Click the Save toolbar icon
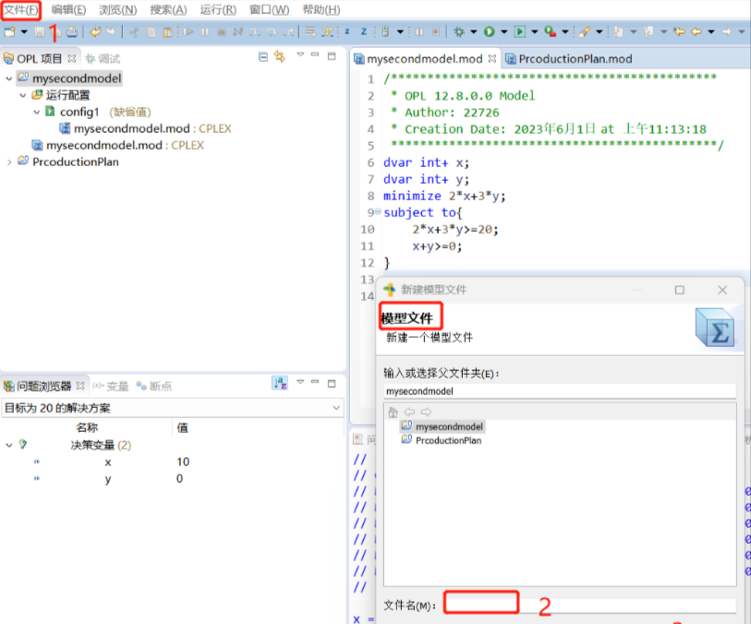The width and height of the screenshot is (751, 624). coord(40,32)
